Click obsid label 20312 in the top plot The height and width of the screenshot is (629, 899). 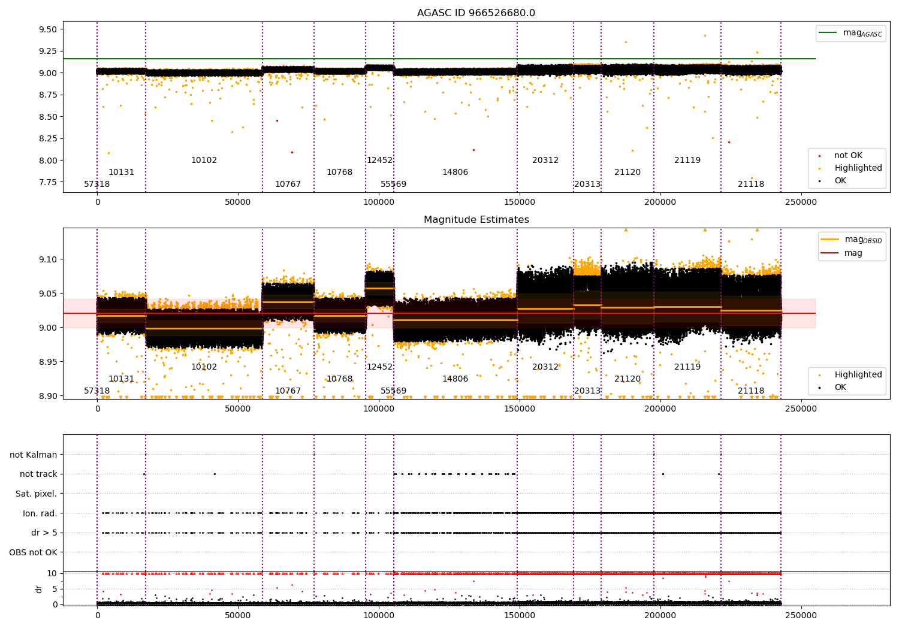545,160
